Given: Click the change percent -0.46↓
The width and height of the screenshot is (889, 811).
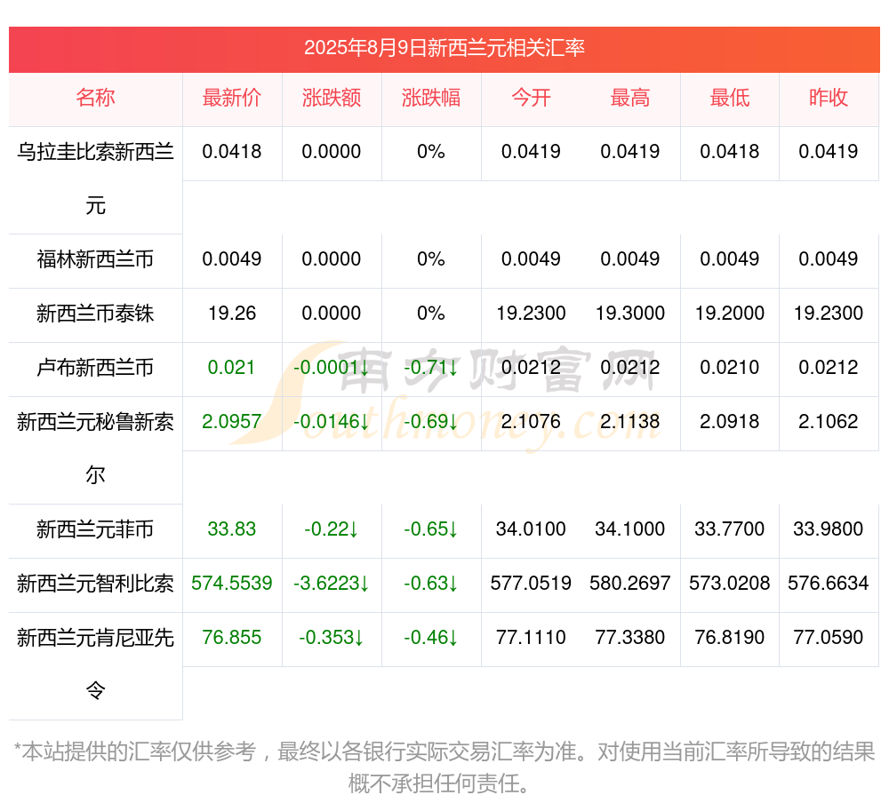Looking at the screenshot, I should tap(431, 637).
